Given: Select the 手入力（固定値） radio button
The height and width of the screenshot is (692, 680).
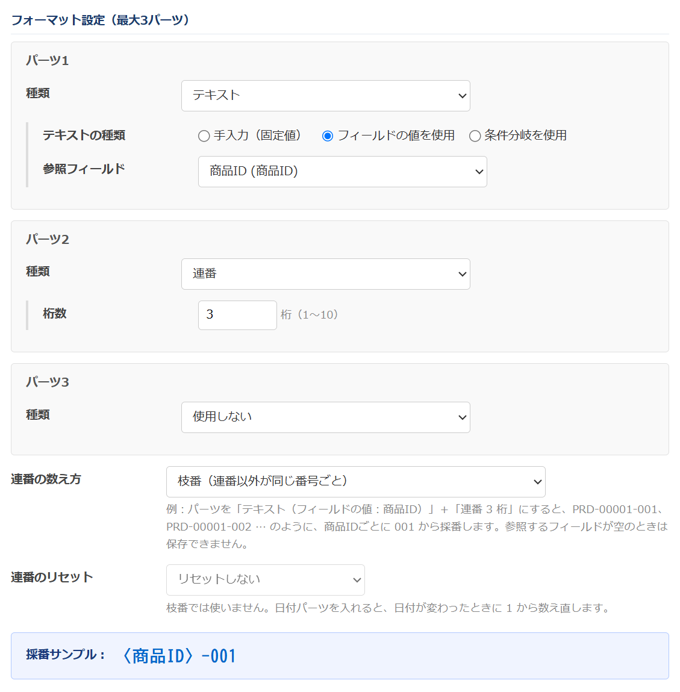Looking at the screenshot, I should pyautogui.click(x=204, y=136).
